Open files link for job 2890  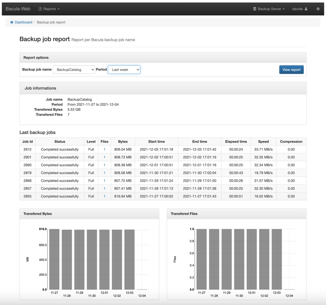coord(104,165)
